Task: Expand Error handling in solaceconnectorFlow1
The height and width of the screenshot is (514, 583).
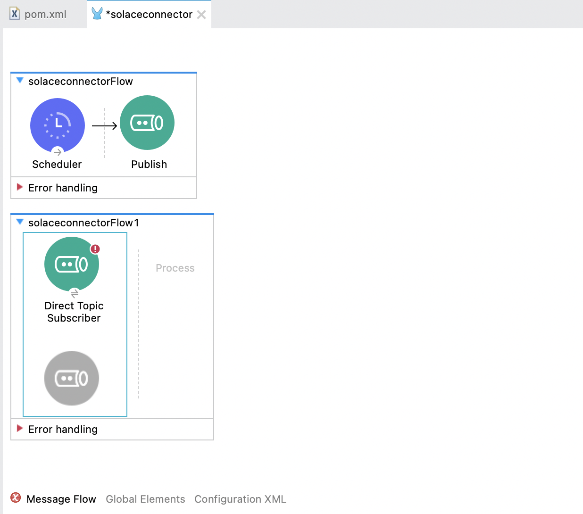Action: [x=20, y=429]
